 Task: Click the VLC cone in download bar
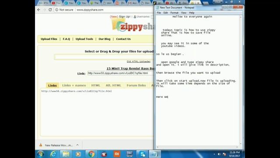point(41,145)
